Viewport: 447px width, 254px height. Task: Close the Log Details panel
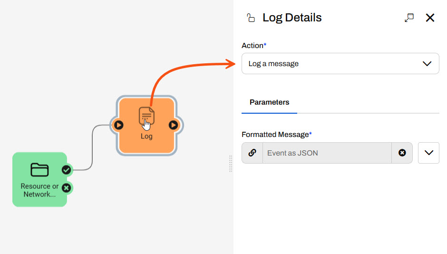point(430,18)
